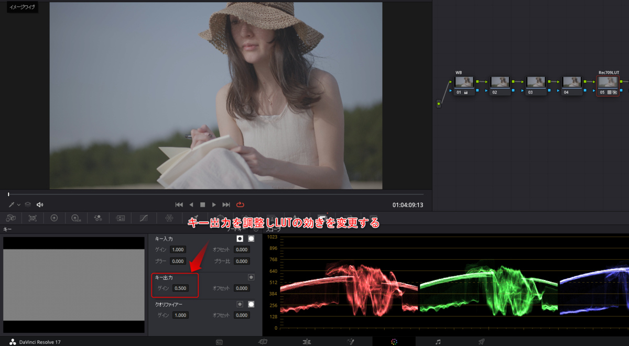
Task: Select the Color Wheels palette icon
Action: tap(54, 218)
